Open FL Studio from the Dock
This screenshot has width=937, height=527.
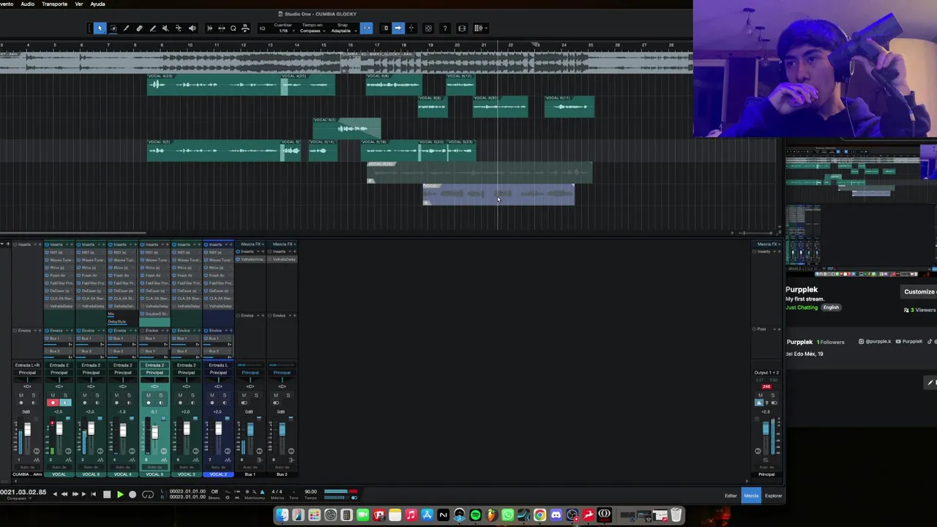click(x=492, y=515)
